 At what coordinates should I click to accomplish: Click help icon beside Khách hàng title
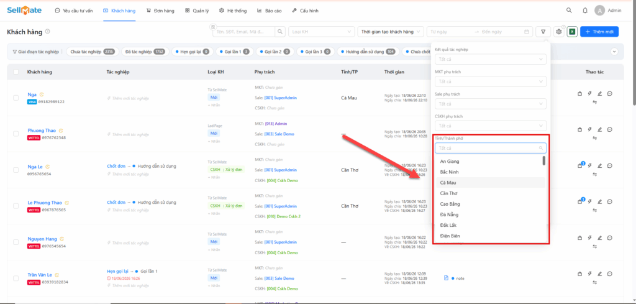click(x=47, y=32)
